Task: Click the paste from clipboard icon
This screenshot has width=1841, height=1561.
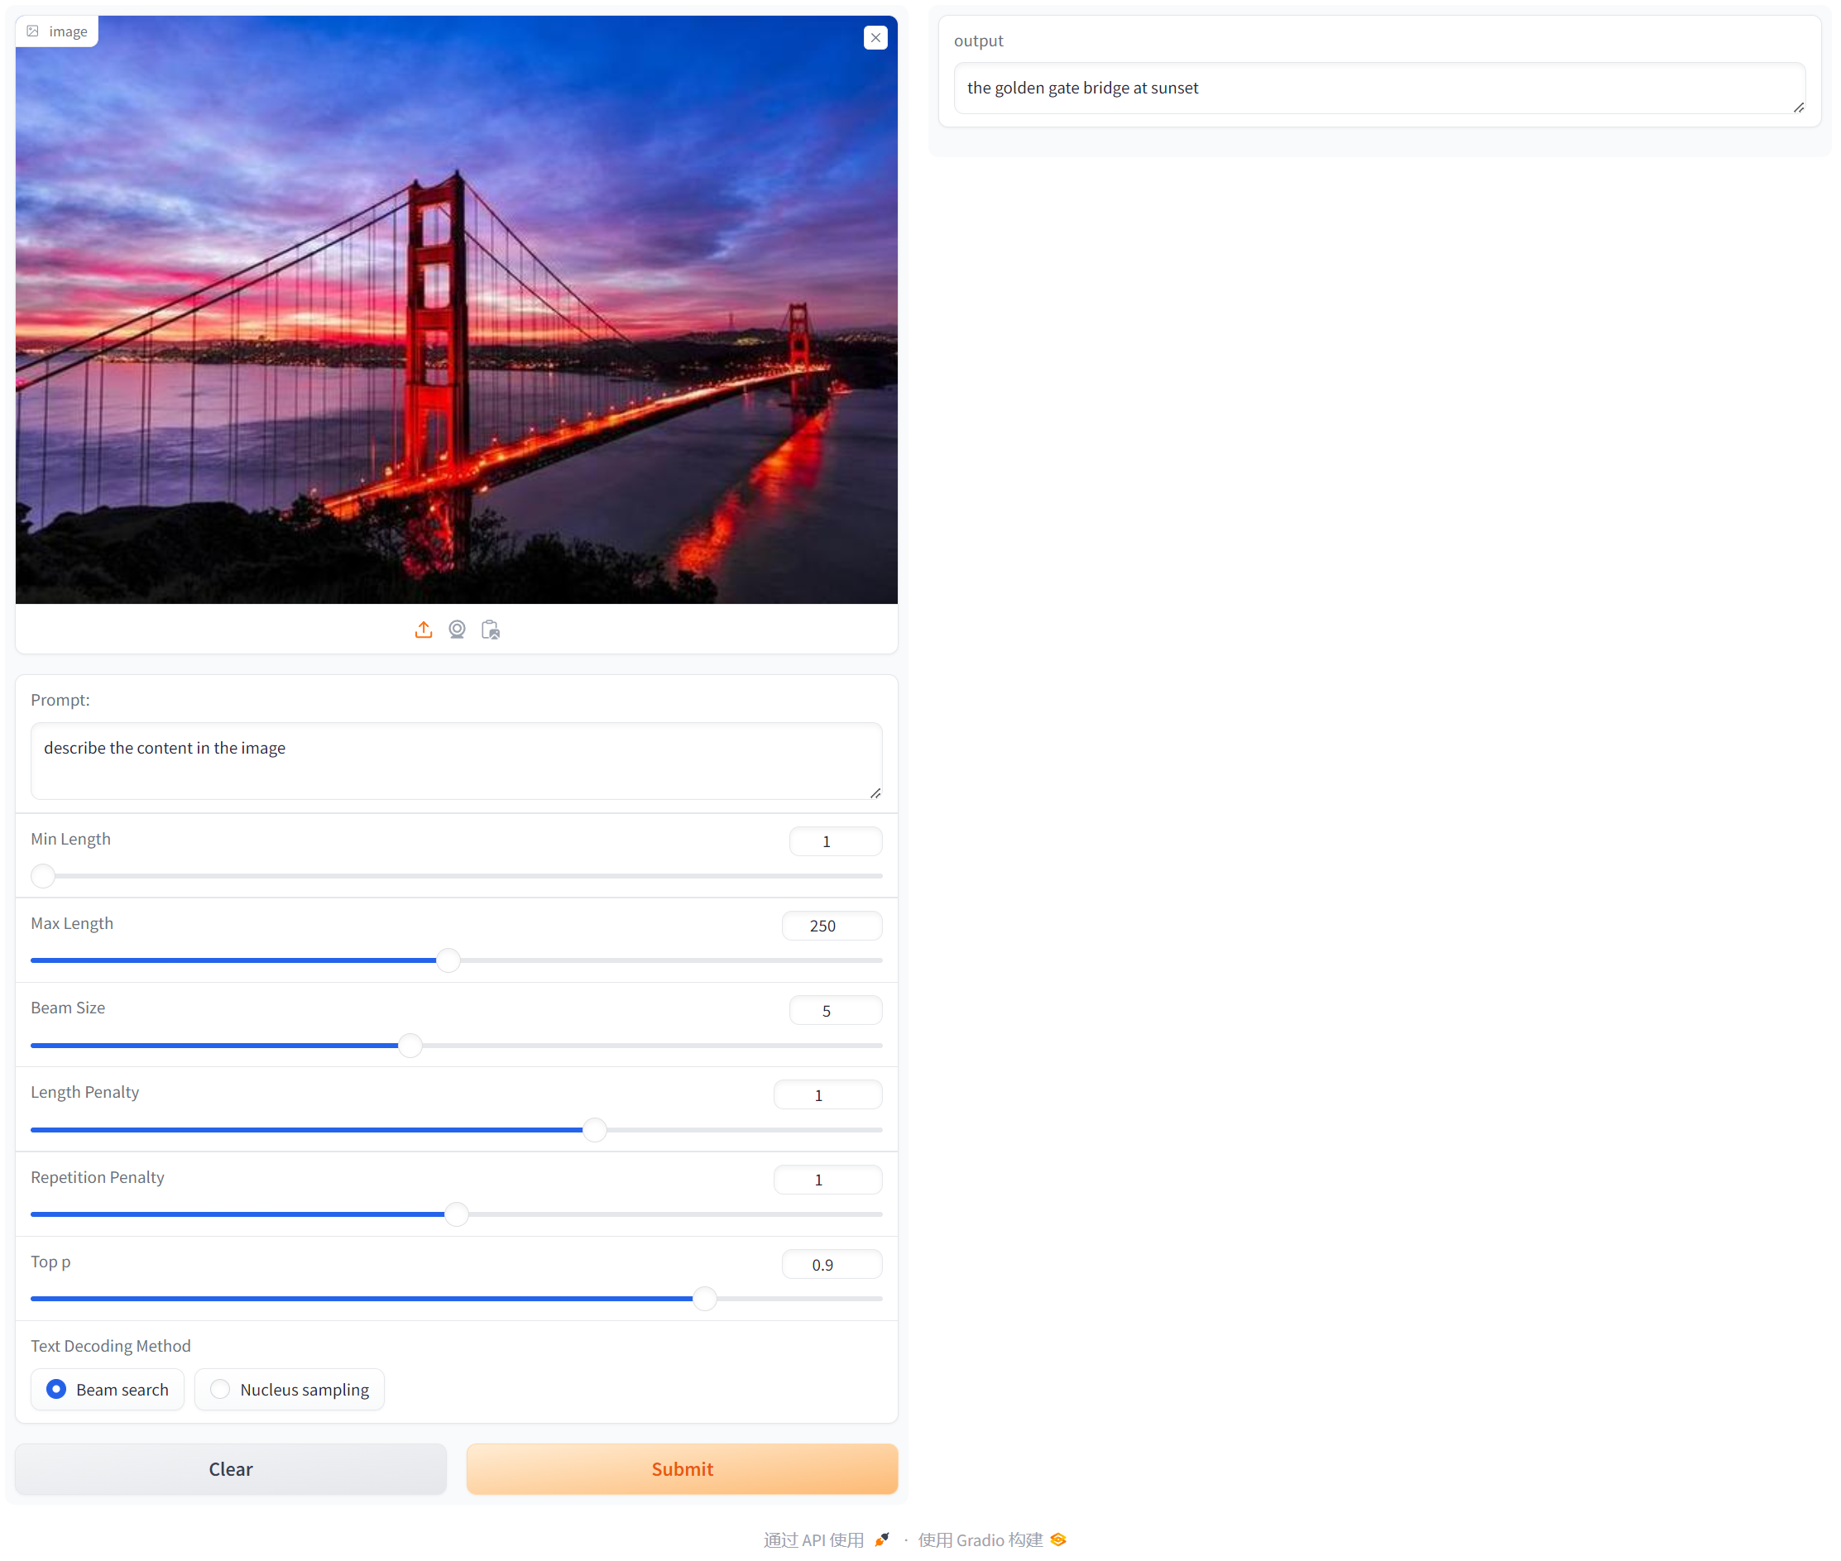Action: point(491,630)
